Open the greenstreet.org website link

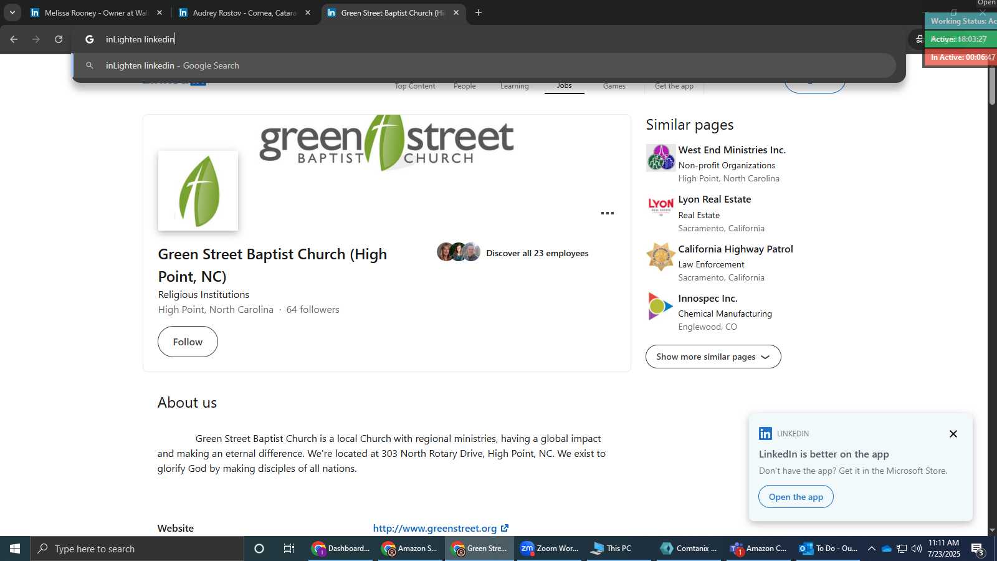pyautogui.click(x=441, y=529)
